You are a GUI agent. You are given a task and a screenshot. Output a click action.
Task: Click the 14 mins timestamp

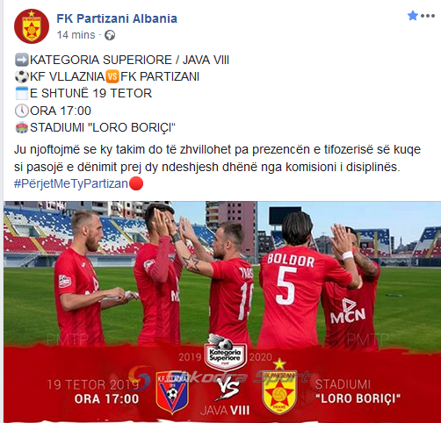(76, 35)
